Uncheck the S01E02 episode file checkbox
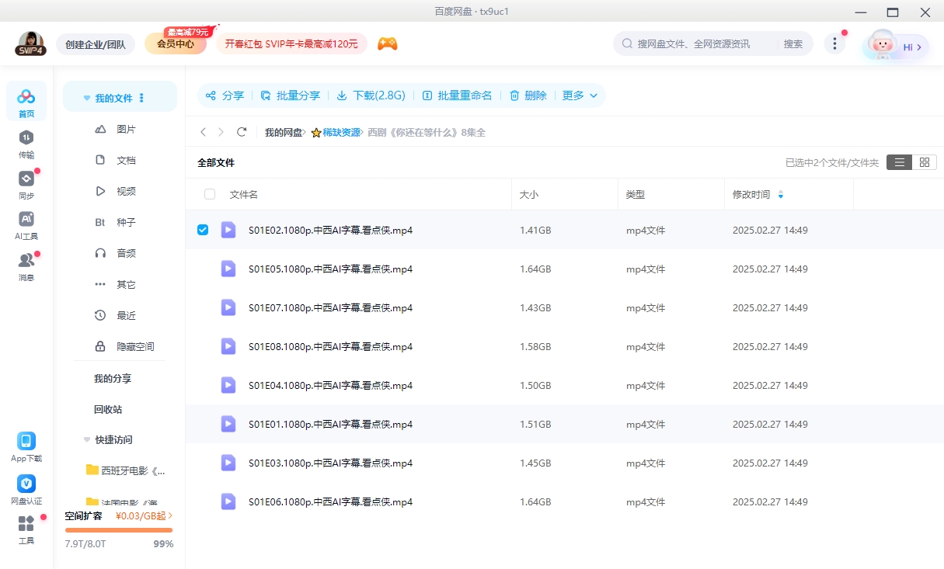The height and width of the screenshot is (569, 944). 203,230
